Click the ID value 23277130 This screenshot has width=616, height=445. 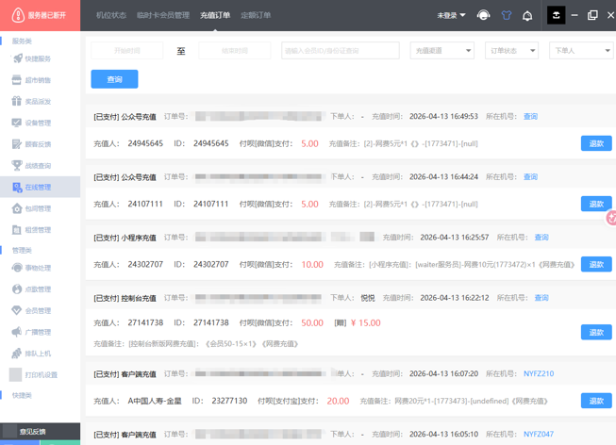[x=229, y=401]
